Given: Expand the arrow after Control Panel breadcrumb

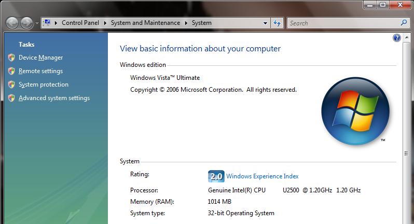Looking at the screenshot, I should pyautogui.click(x=105, y=23).
